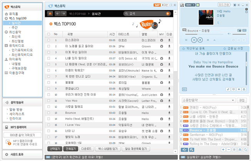This screenshot has height=161, width=251.
Task: Check the box for 봄봄봄
Action: click(49, 83)
